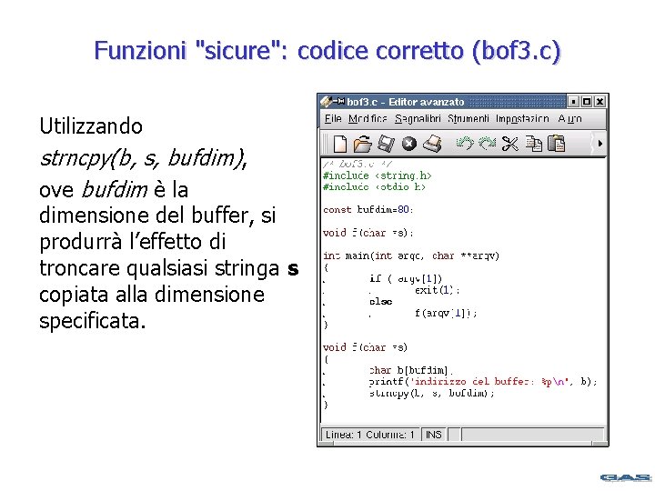Open a file with the folder icon
Image resolution: width=655 pixels, height=491 pixels.
click(363, 144)
